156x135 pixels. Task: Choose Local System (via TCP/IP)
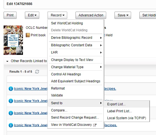point(127,118)
